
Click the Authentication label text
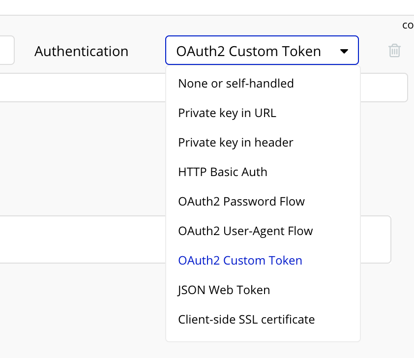click(81, 51)
